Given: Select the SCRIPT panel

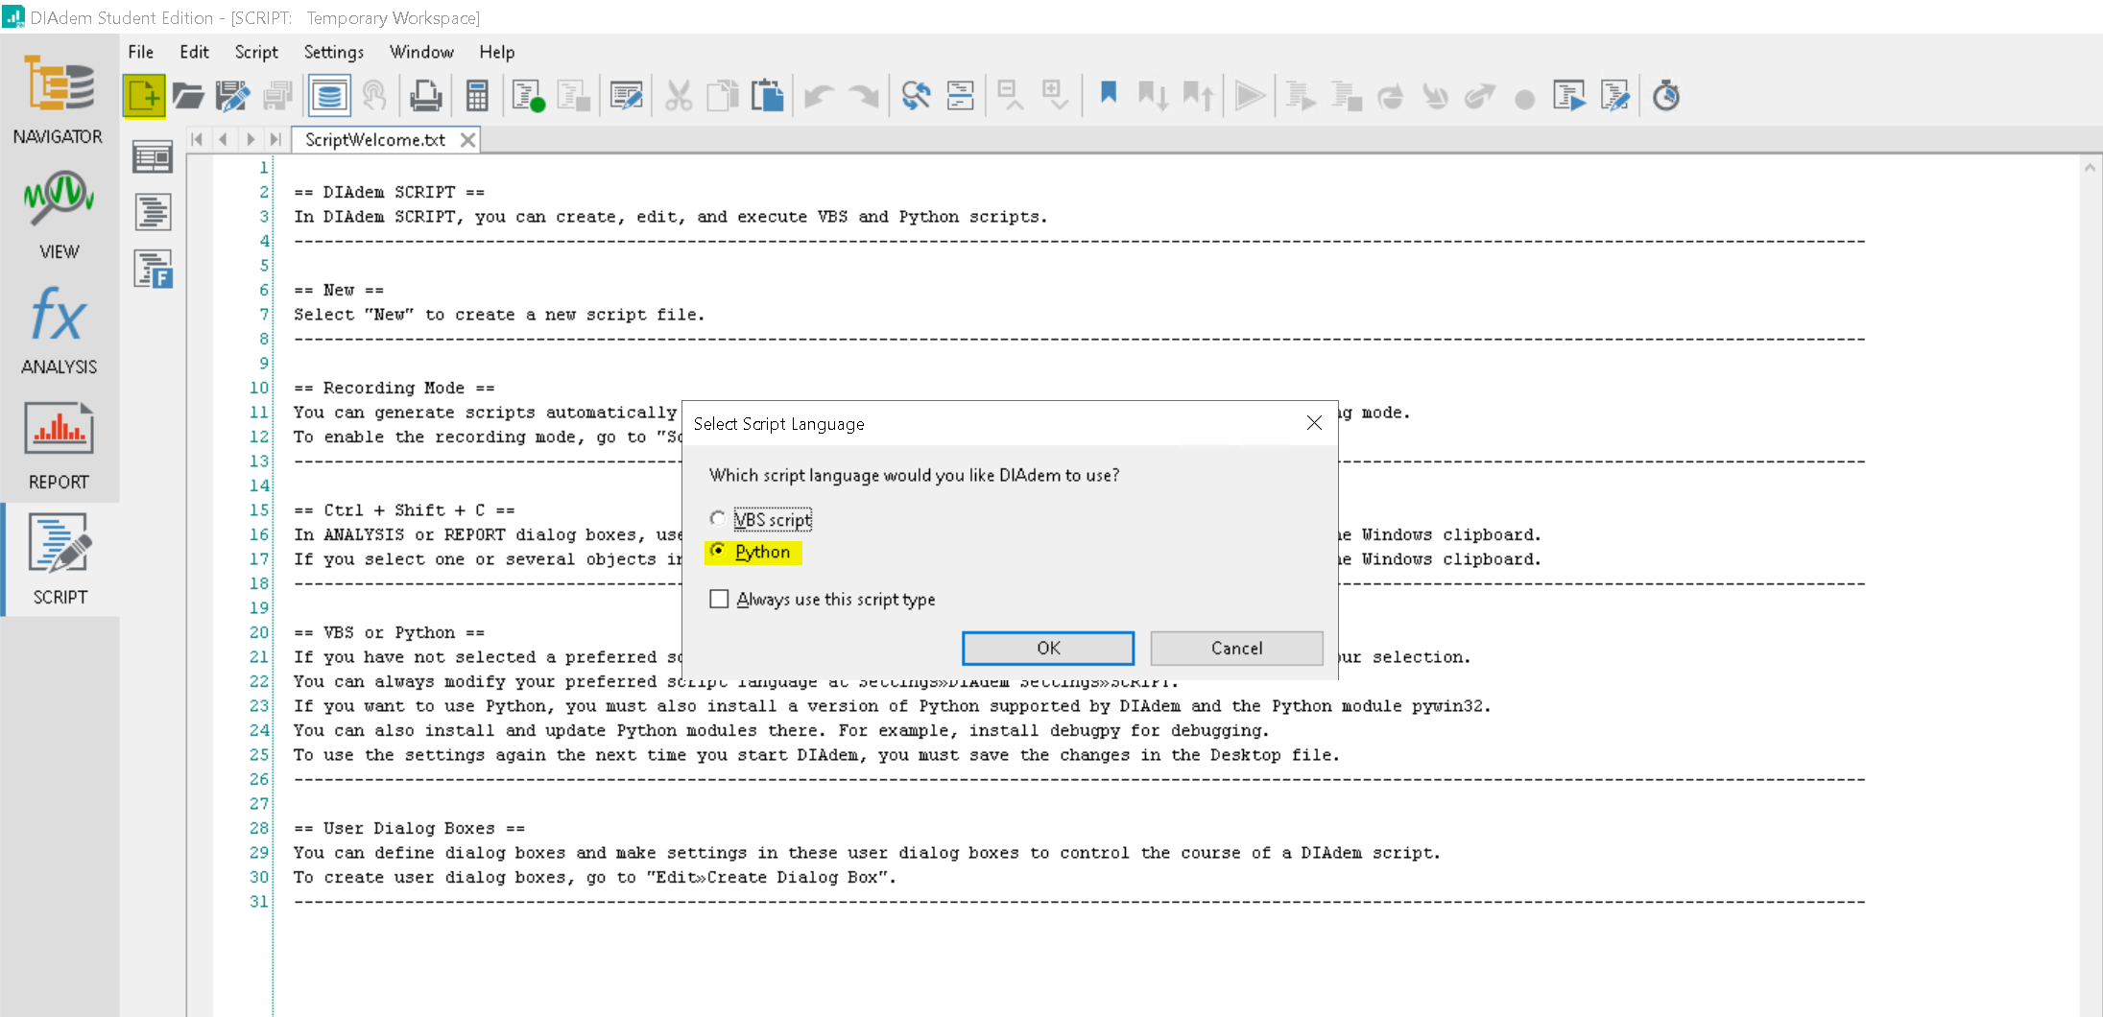Looking at the screenshot, I should [x=60, y=560].
